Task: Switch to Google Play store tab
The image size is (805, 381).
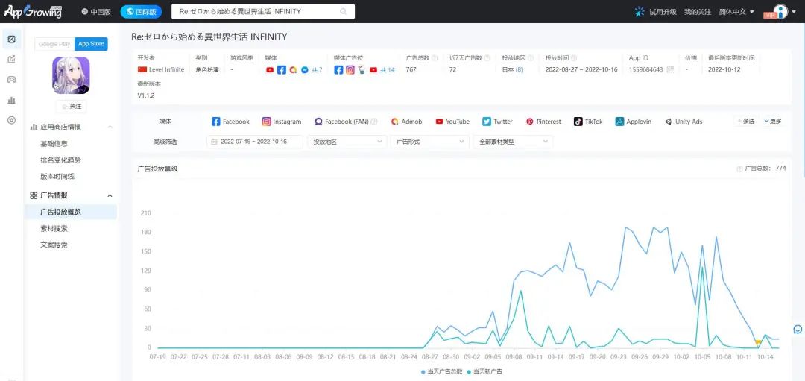Action: pos(54,44)
